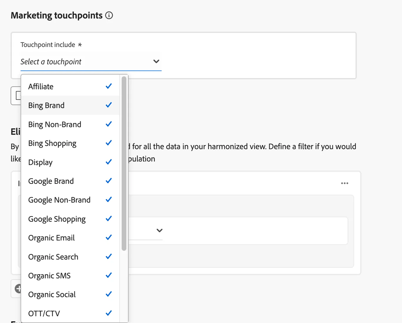Pick the Organic Search option

coord(70,257)
